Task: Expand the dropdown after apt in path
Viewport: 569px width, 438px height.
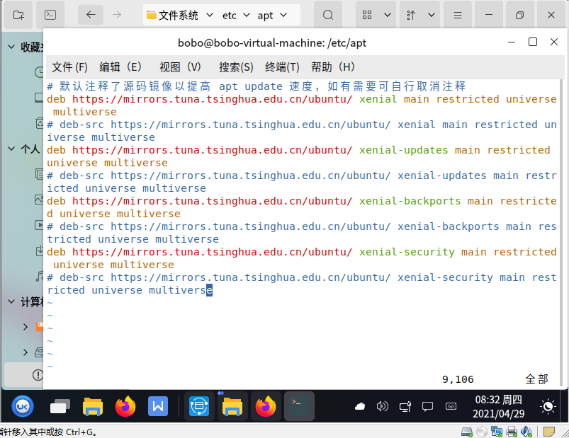Action: point(283,15)
